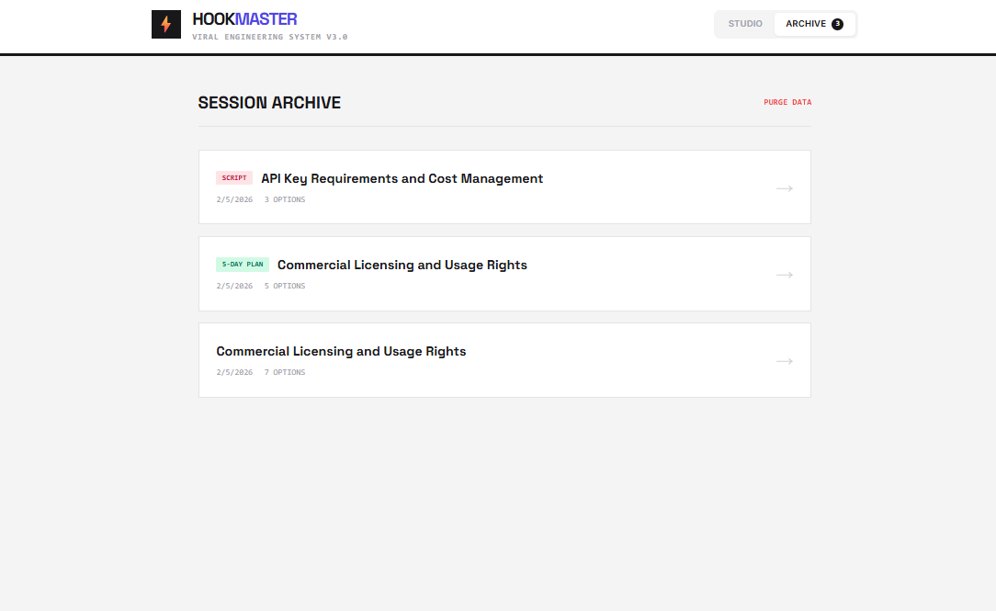Click the VIRAL ENGINEERING SYSTEM V3.0 subtitle
Screen dimensions: 996x611
point(269,37)
